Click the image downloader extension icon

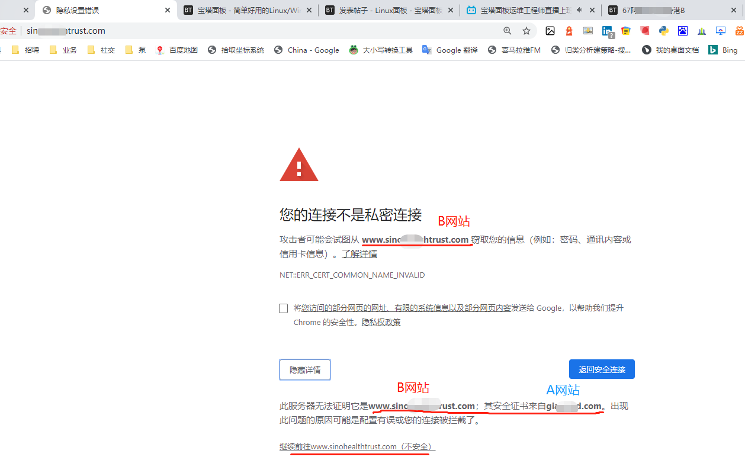[588, 31]
